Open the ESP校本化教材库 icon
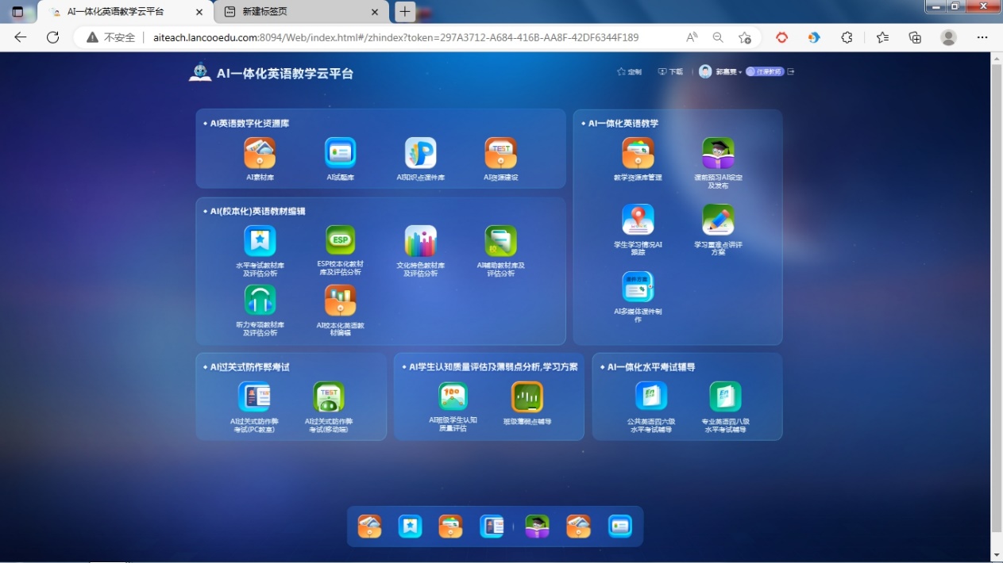Screen dimensions: 1003x563 340,240
